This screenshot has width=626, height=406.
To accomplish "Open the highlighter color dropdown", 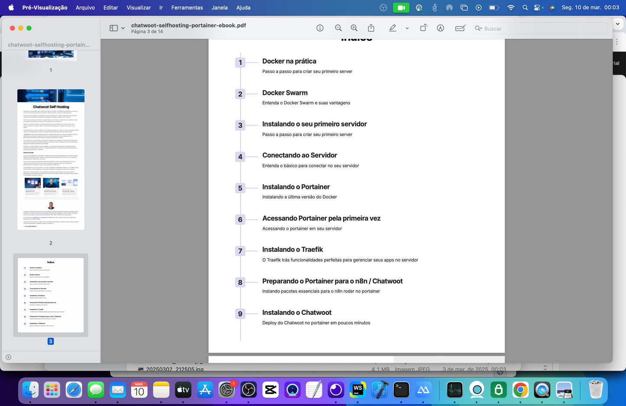I will tap(407, 28).
